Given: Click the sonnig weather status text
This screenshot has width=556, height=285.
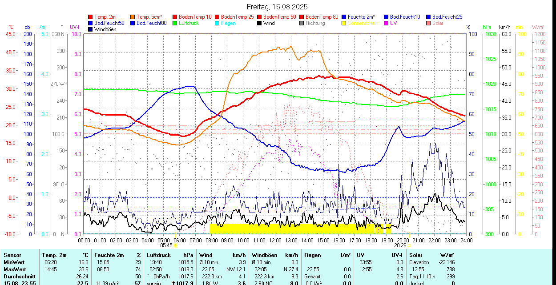Looking at the screenshot, I should (154, 283).
